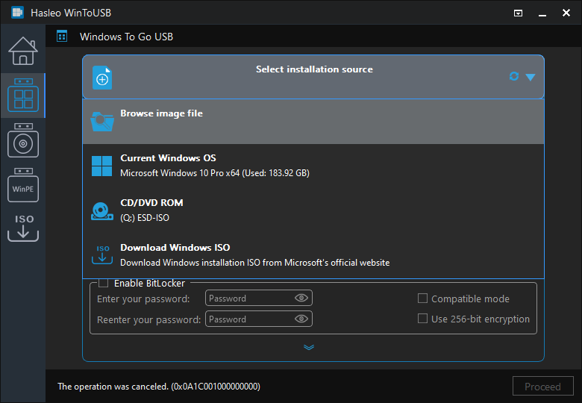Click the Windows To Go header icon
The image size is (582, 403).
(x=62, y=37)
